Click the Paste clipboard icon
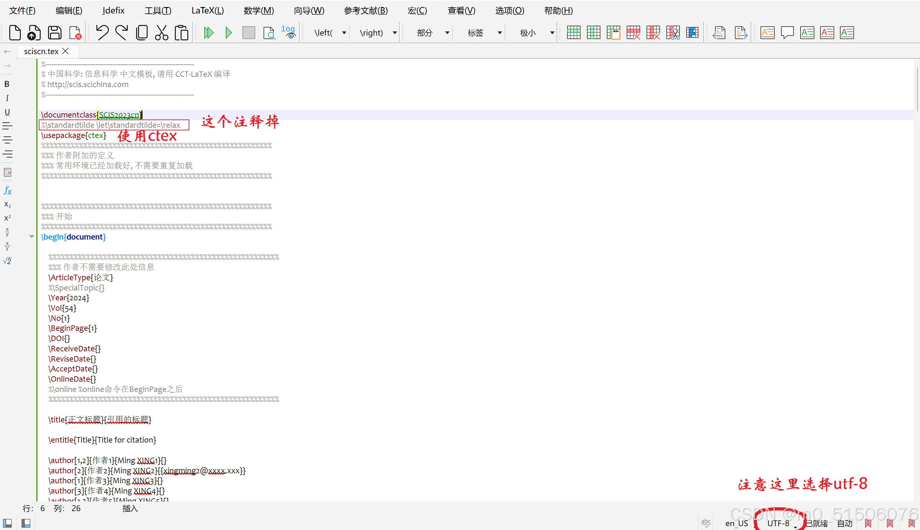 pyautogui.click(x=181, y=33)
